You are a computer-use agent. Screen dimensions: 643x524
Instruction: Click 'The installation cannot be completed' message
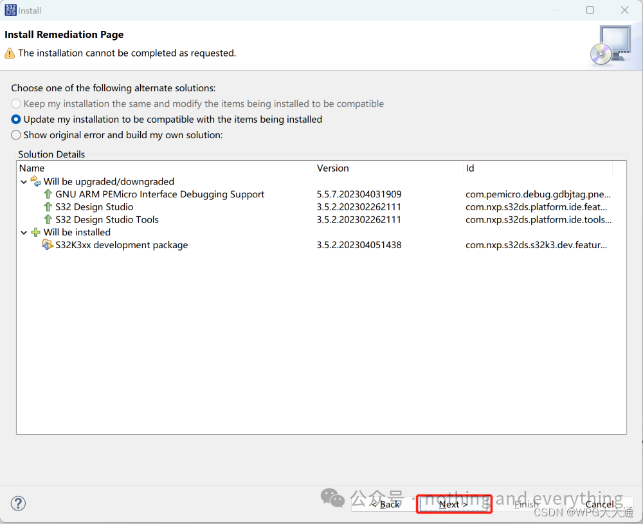127,53
